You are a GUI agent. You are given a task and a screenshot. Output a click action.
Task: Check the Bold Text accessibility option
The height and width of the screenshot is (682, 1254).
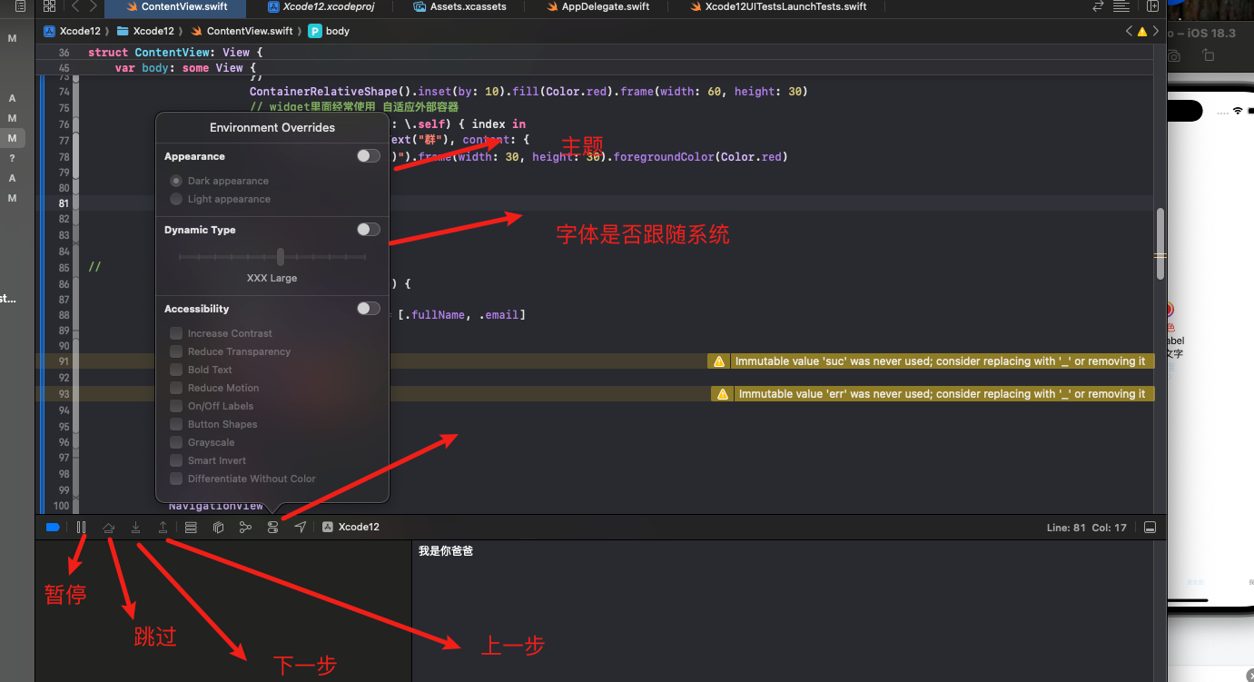pos(175,370)
